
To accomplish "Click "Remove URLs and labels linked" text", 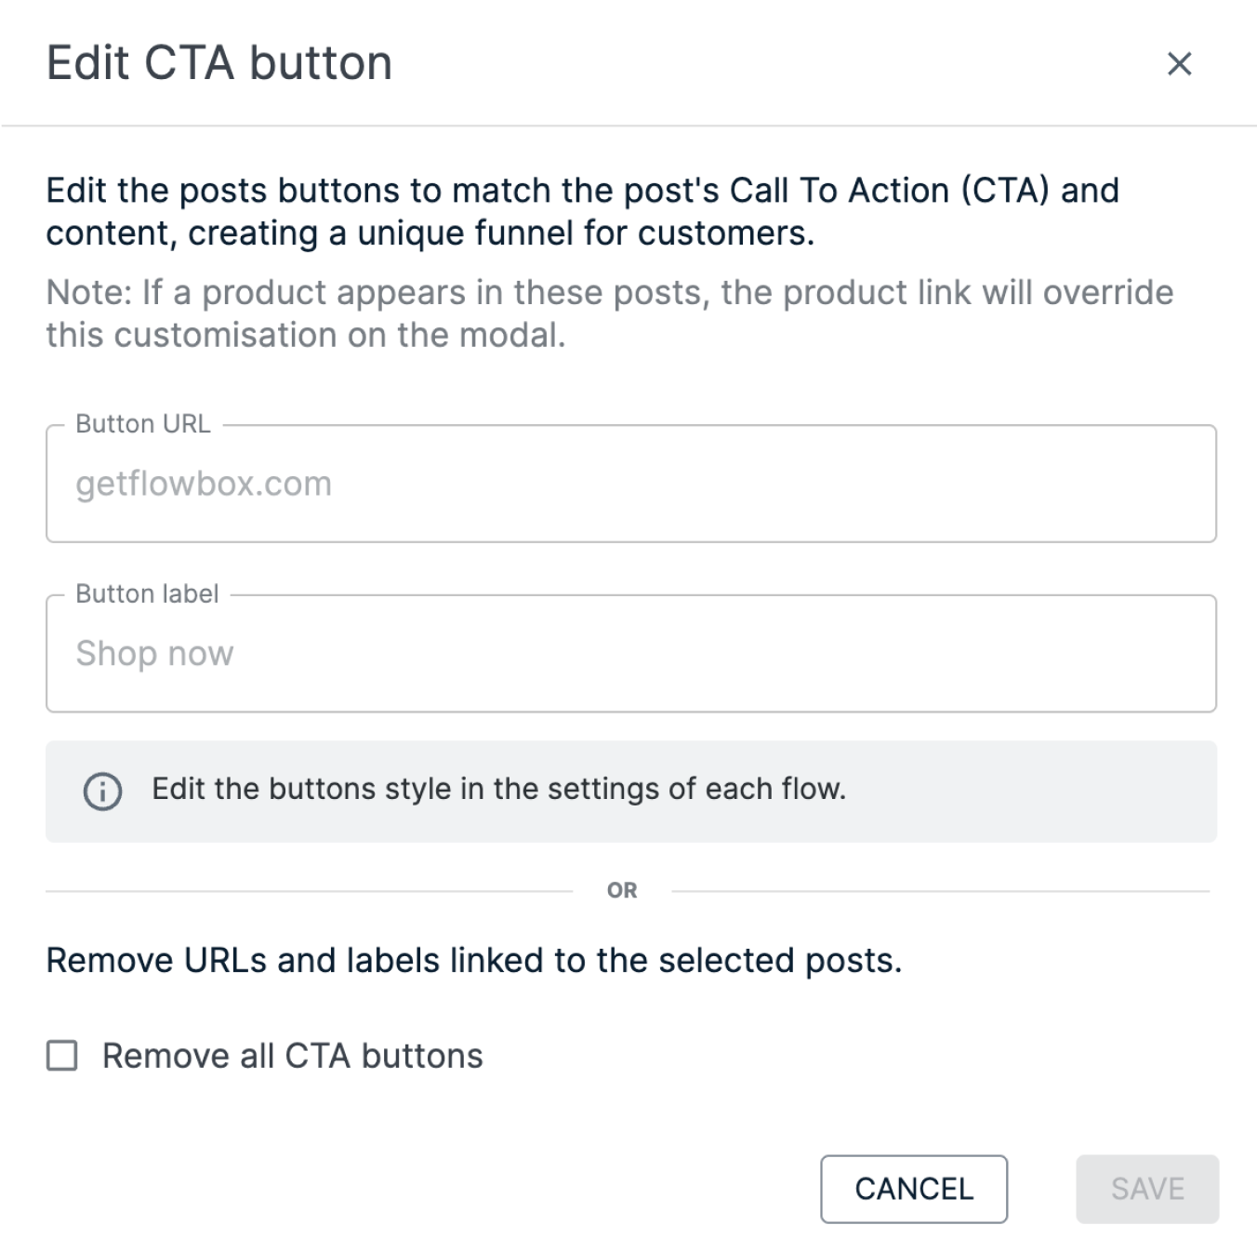I will (x=474, y=960).
